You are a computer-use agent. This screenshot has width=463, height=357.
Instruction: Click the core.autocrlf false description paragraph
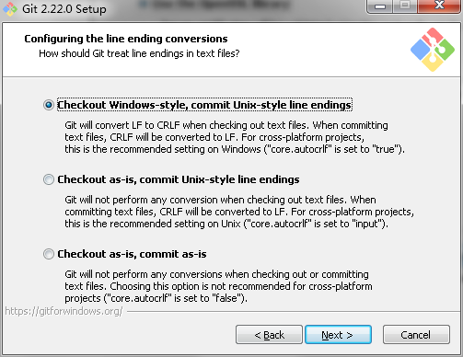click(218, 286)
